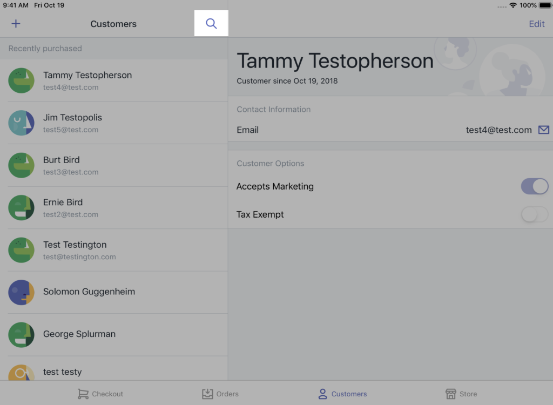Tap Solomon Guggenheim's avatar
This screenshot has height=405, width=553.
pos(21,292)
